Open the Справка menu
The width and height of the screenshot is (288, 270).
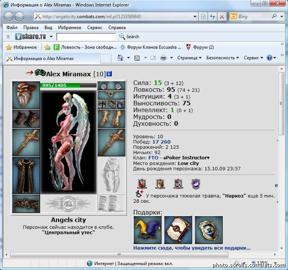(x=117, y=27)
